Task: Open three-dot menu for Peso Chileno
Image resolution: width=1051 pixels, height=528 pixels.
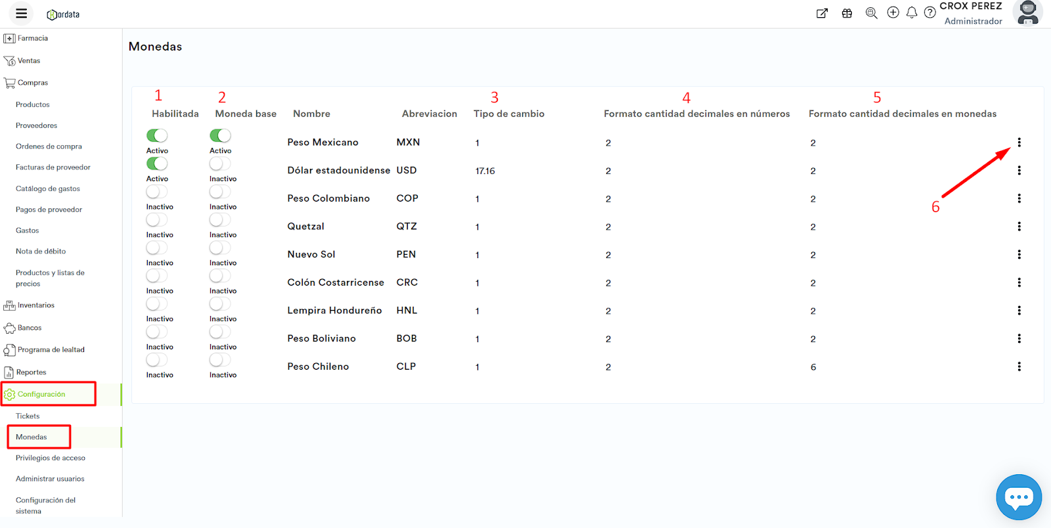Action: click(1019, 366)
